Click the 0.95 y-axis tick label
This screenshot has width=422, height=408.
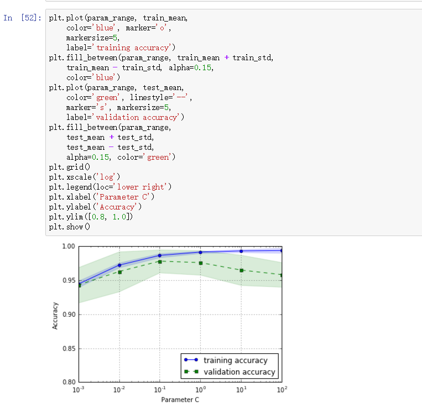[x=69, y=280]
